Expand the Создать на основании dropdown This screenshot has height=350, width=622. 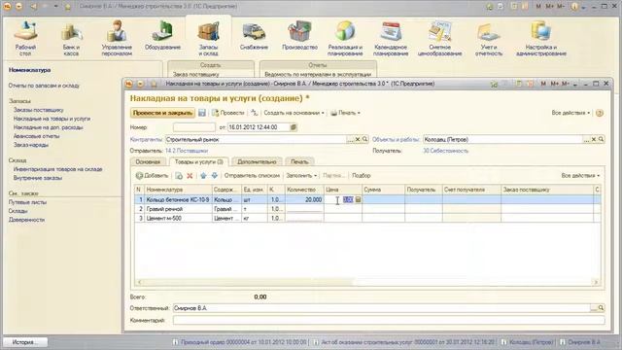(x=294, y=113)
